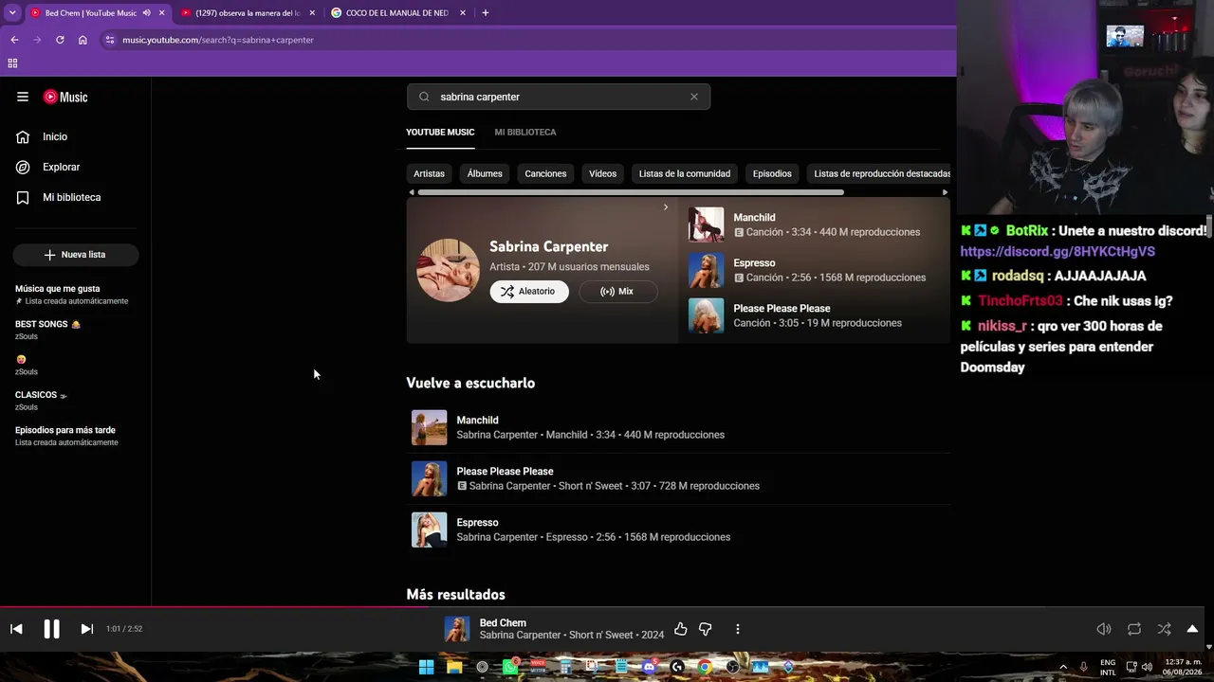Switch to the COCO DE EL MANUAL tab
This screenshot has height=682, width=1214.
click(x=397, y=13)
